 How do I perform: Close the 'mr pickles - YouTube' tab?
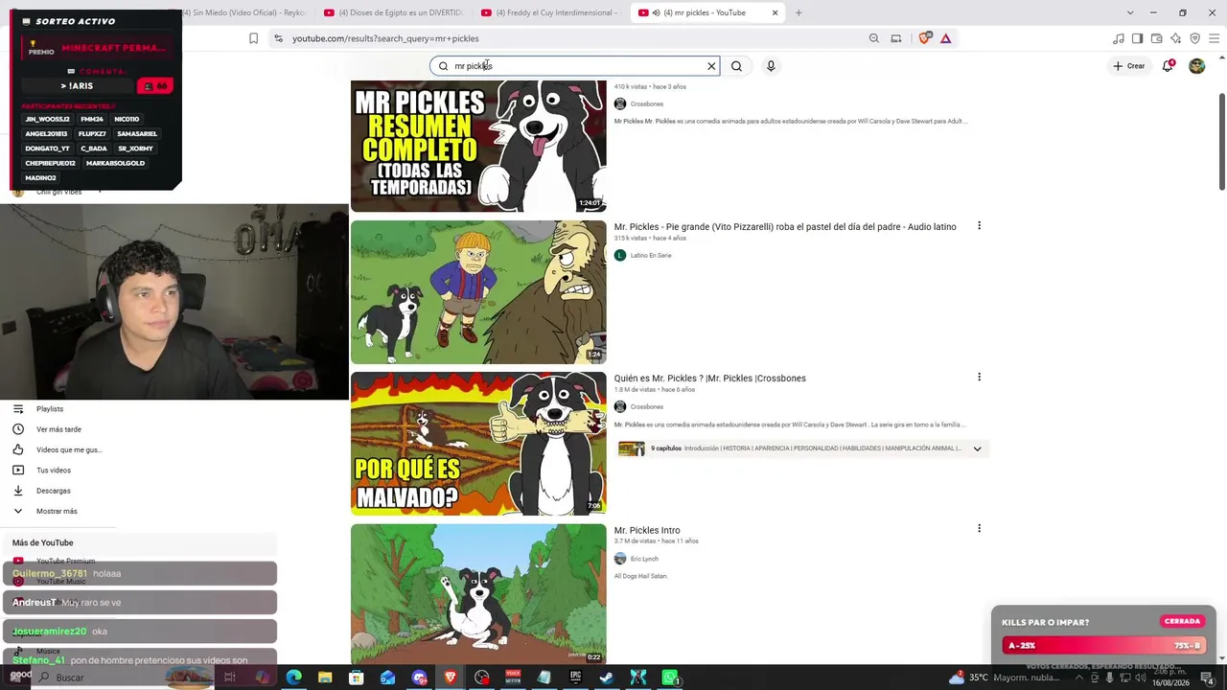click(x=775, y=12)
